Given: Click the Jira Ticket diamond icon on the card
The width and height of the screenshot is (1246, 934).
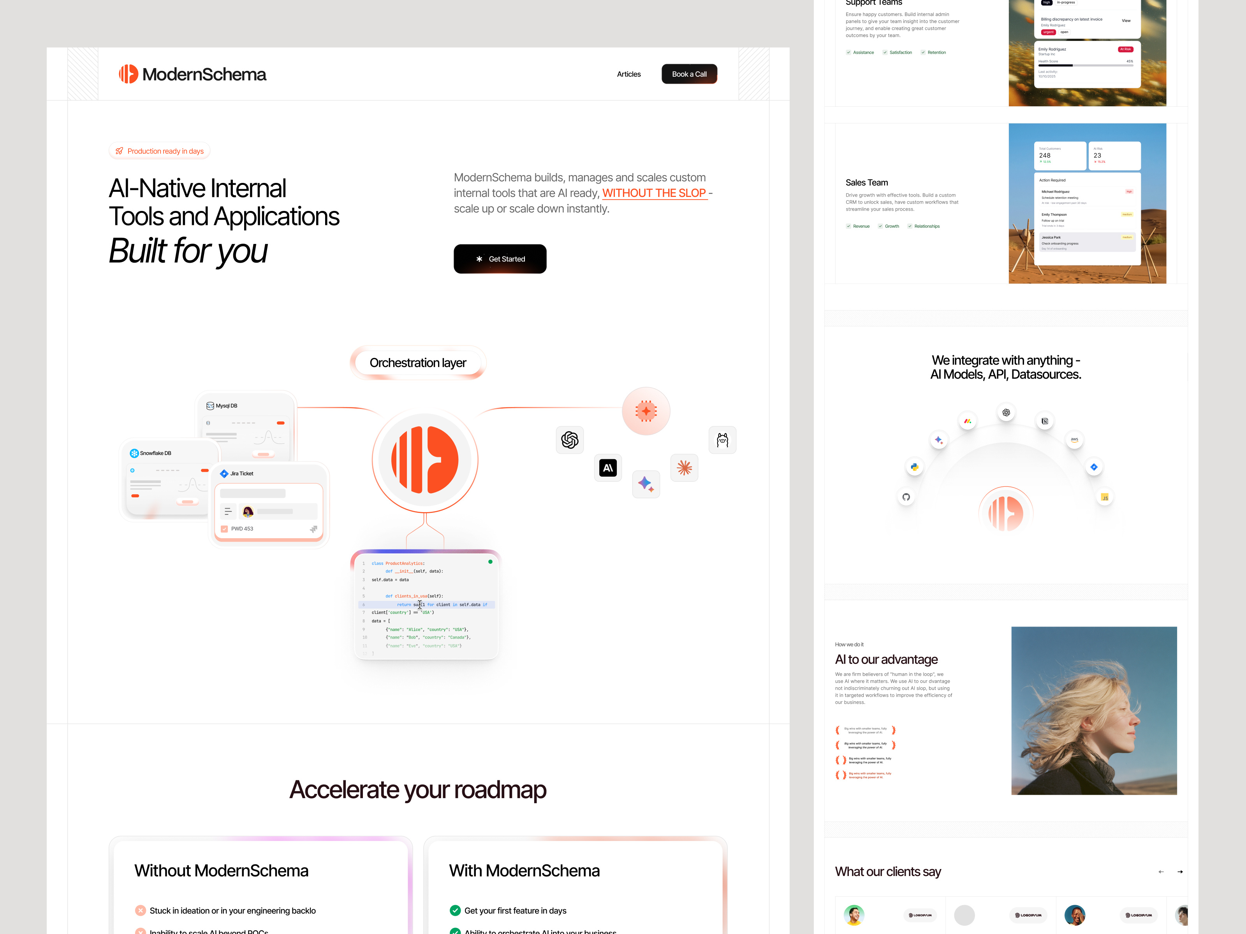Looking at the screenshot, I should coord(224,474).
